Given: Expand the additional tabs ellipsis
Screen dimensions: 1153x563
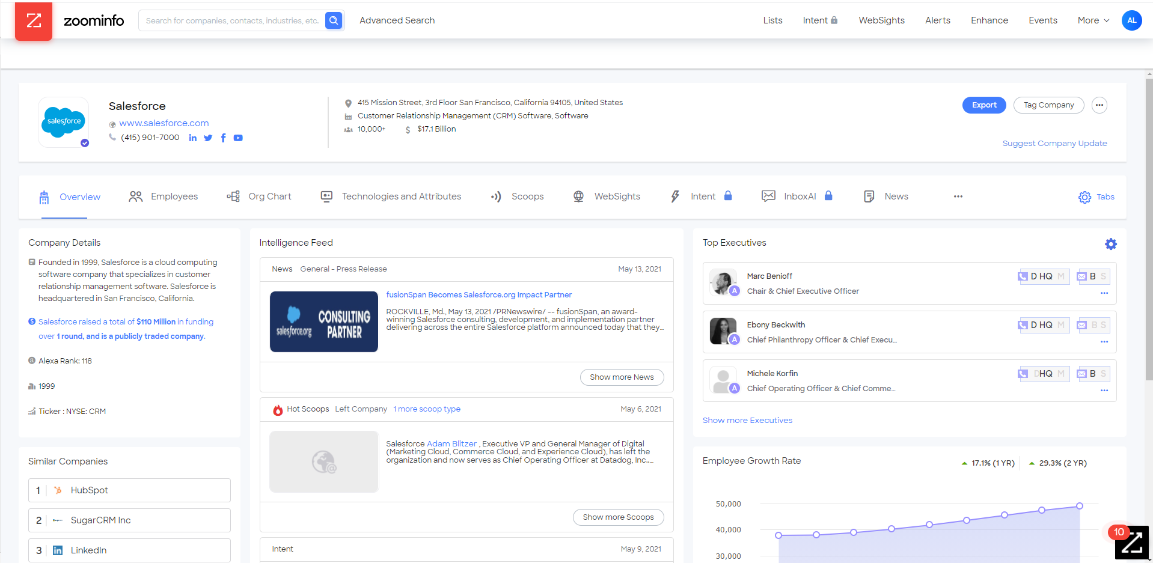Looking at the screenshot, I should tap(958, 196).
